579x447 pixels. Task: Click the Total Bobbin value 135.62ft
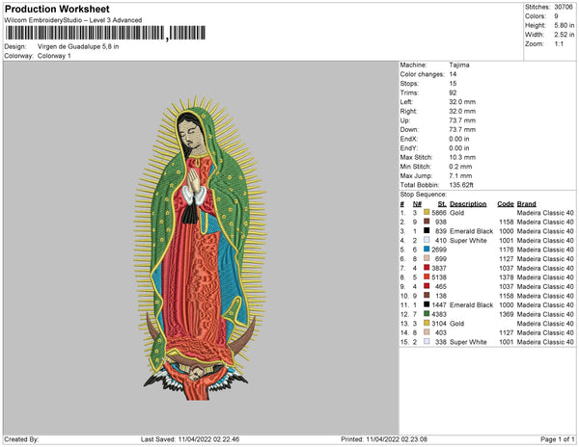(461, 185)
